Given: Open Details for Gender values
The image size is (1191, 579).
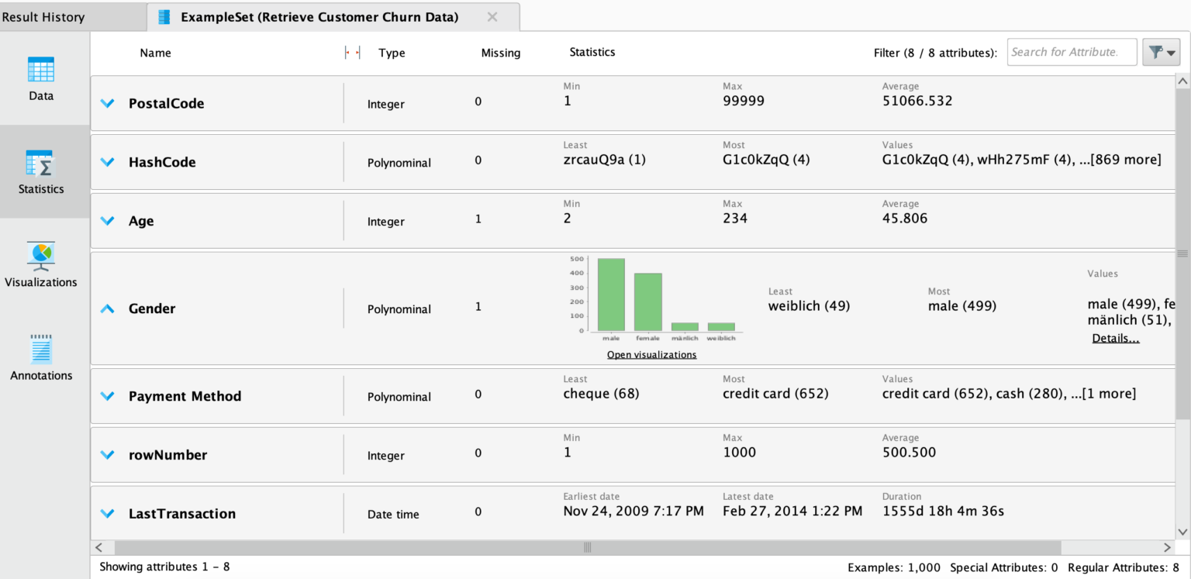Looking at the screenshot, I should (x=1115, y=337).
